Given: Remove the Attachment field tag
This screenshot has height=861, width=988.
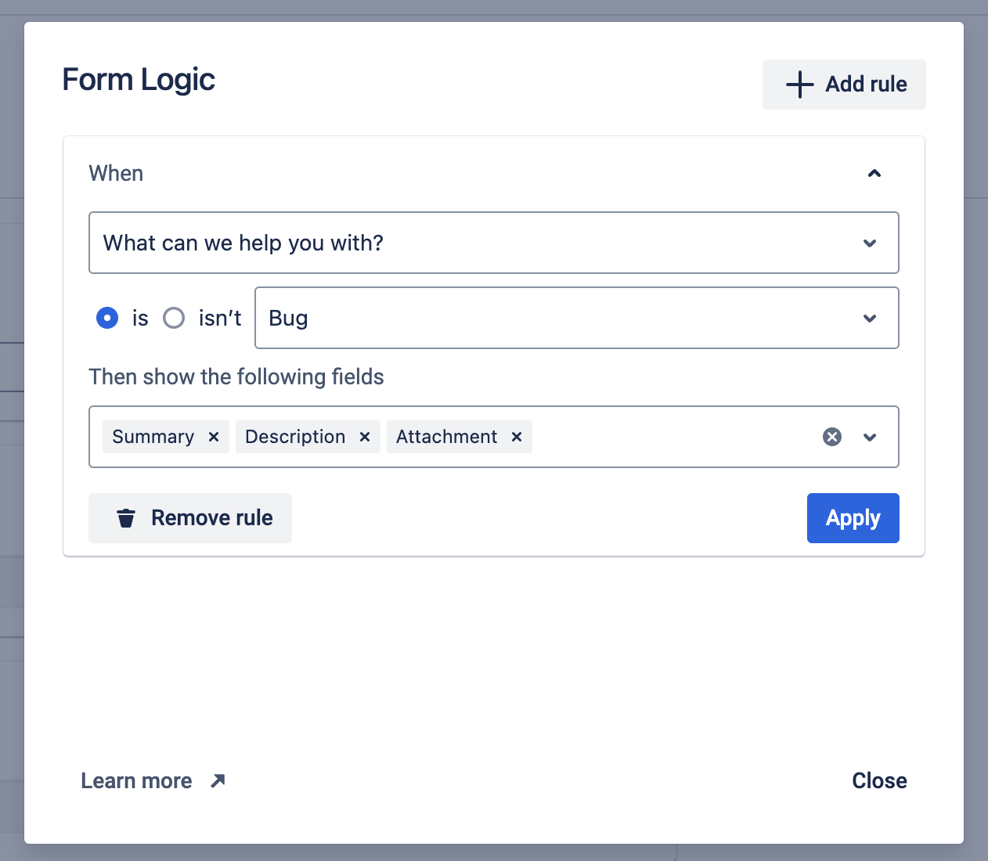Looking at the screenshot, I should 517,437.
